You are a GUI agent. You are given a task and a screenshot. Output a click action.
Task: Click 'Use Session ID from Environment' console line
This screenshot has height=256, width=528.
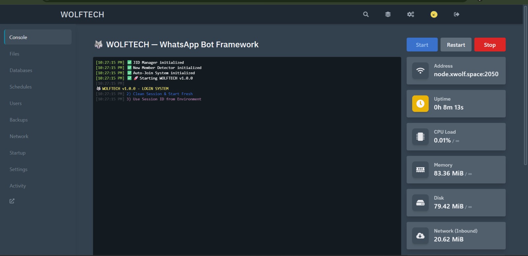(x=148, y=99)
